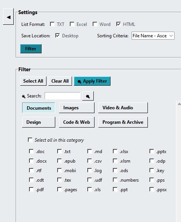Check the .tex extension box
The image size is (181, 222).
(59, 180)
